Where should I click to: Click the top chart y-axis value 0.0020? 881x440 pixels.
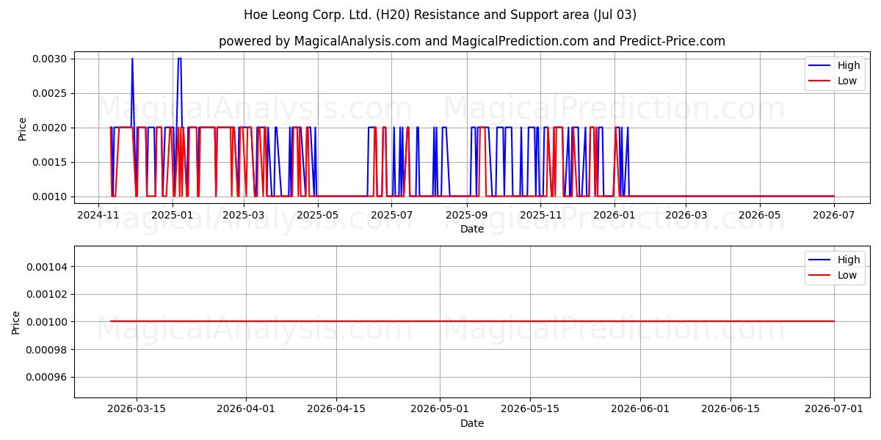click(51, 128)
